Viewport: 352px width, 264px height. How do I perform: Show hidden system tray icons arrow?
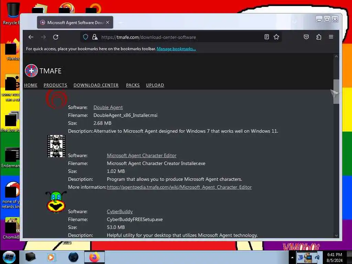pyautogui.click(x=292, y=257)
